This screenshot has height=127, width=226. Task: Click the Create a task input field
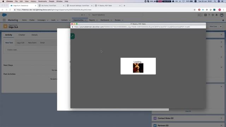[x=31, y=50]
